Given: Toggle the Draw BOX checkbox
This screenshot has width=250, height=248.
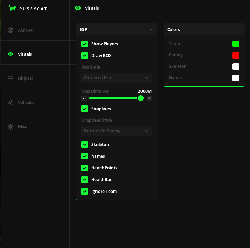Looking at the screenshot, I should coord(85,56).
